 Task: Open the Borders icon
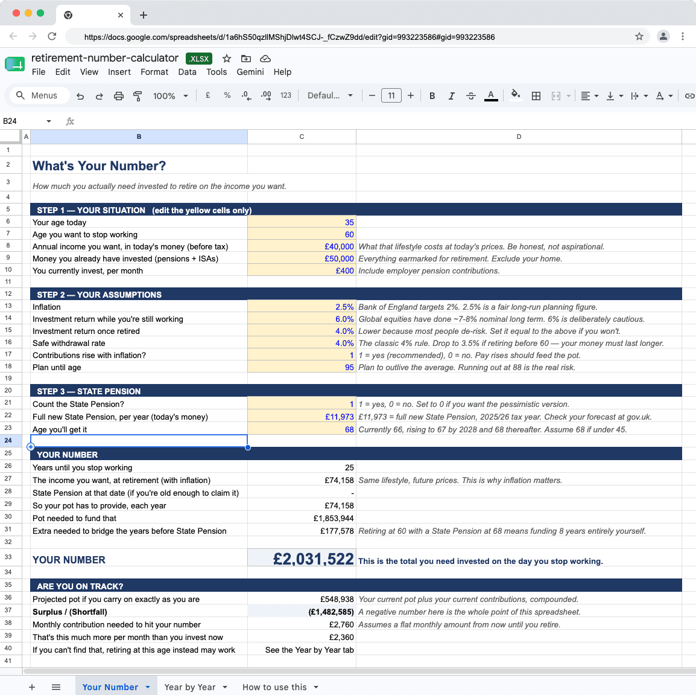(x=536, y=95)
